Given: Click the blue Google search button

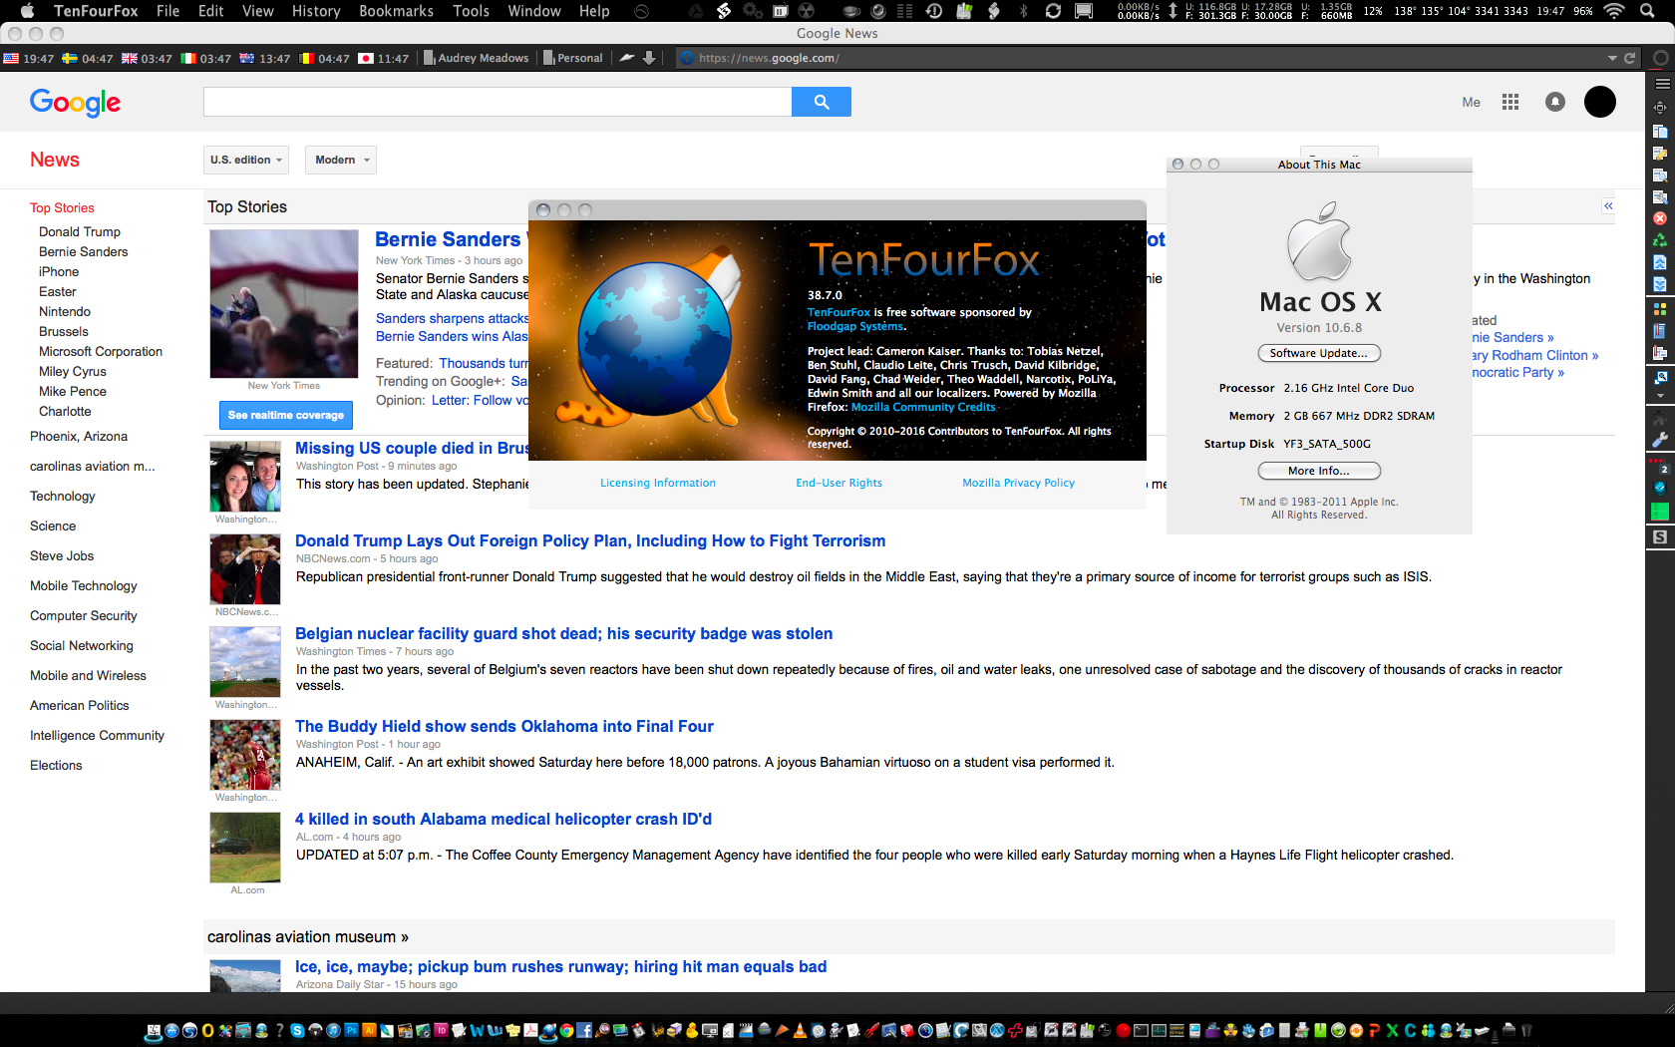Looking at the screenshot, I should pyautogui.click(x=821, y=102).
